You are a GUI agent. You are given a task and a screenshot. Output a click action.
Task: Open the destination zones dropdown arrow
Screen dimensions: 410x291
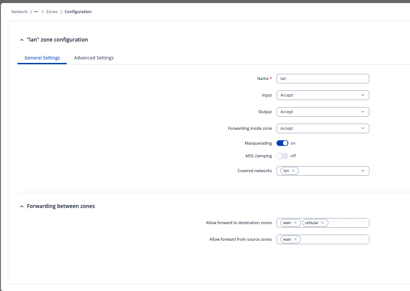click(362, 223)
